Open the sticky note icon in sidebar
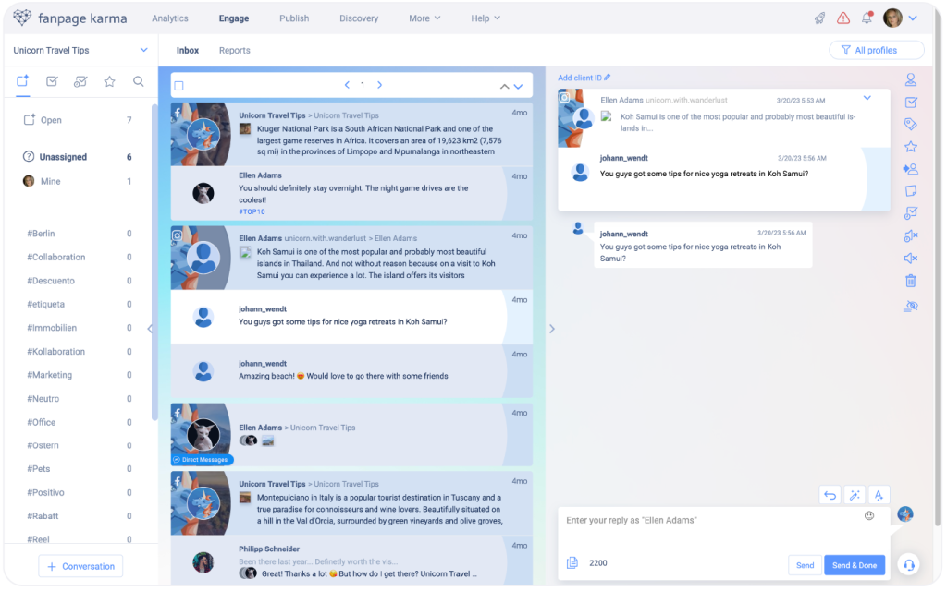The image size is (947, 591). point(910,191)
